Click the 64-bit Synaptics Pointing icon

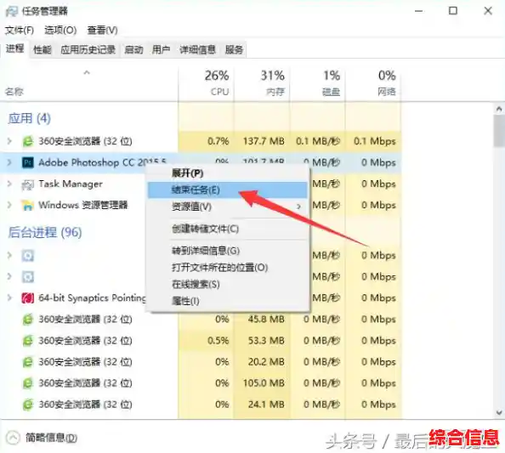click(x=28, y=298)
